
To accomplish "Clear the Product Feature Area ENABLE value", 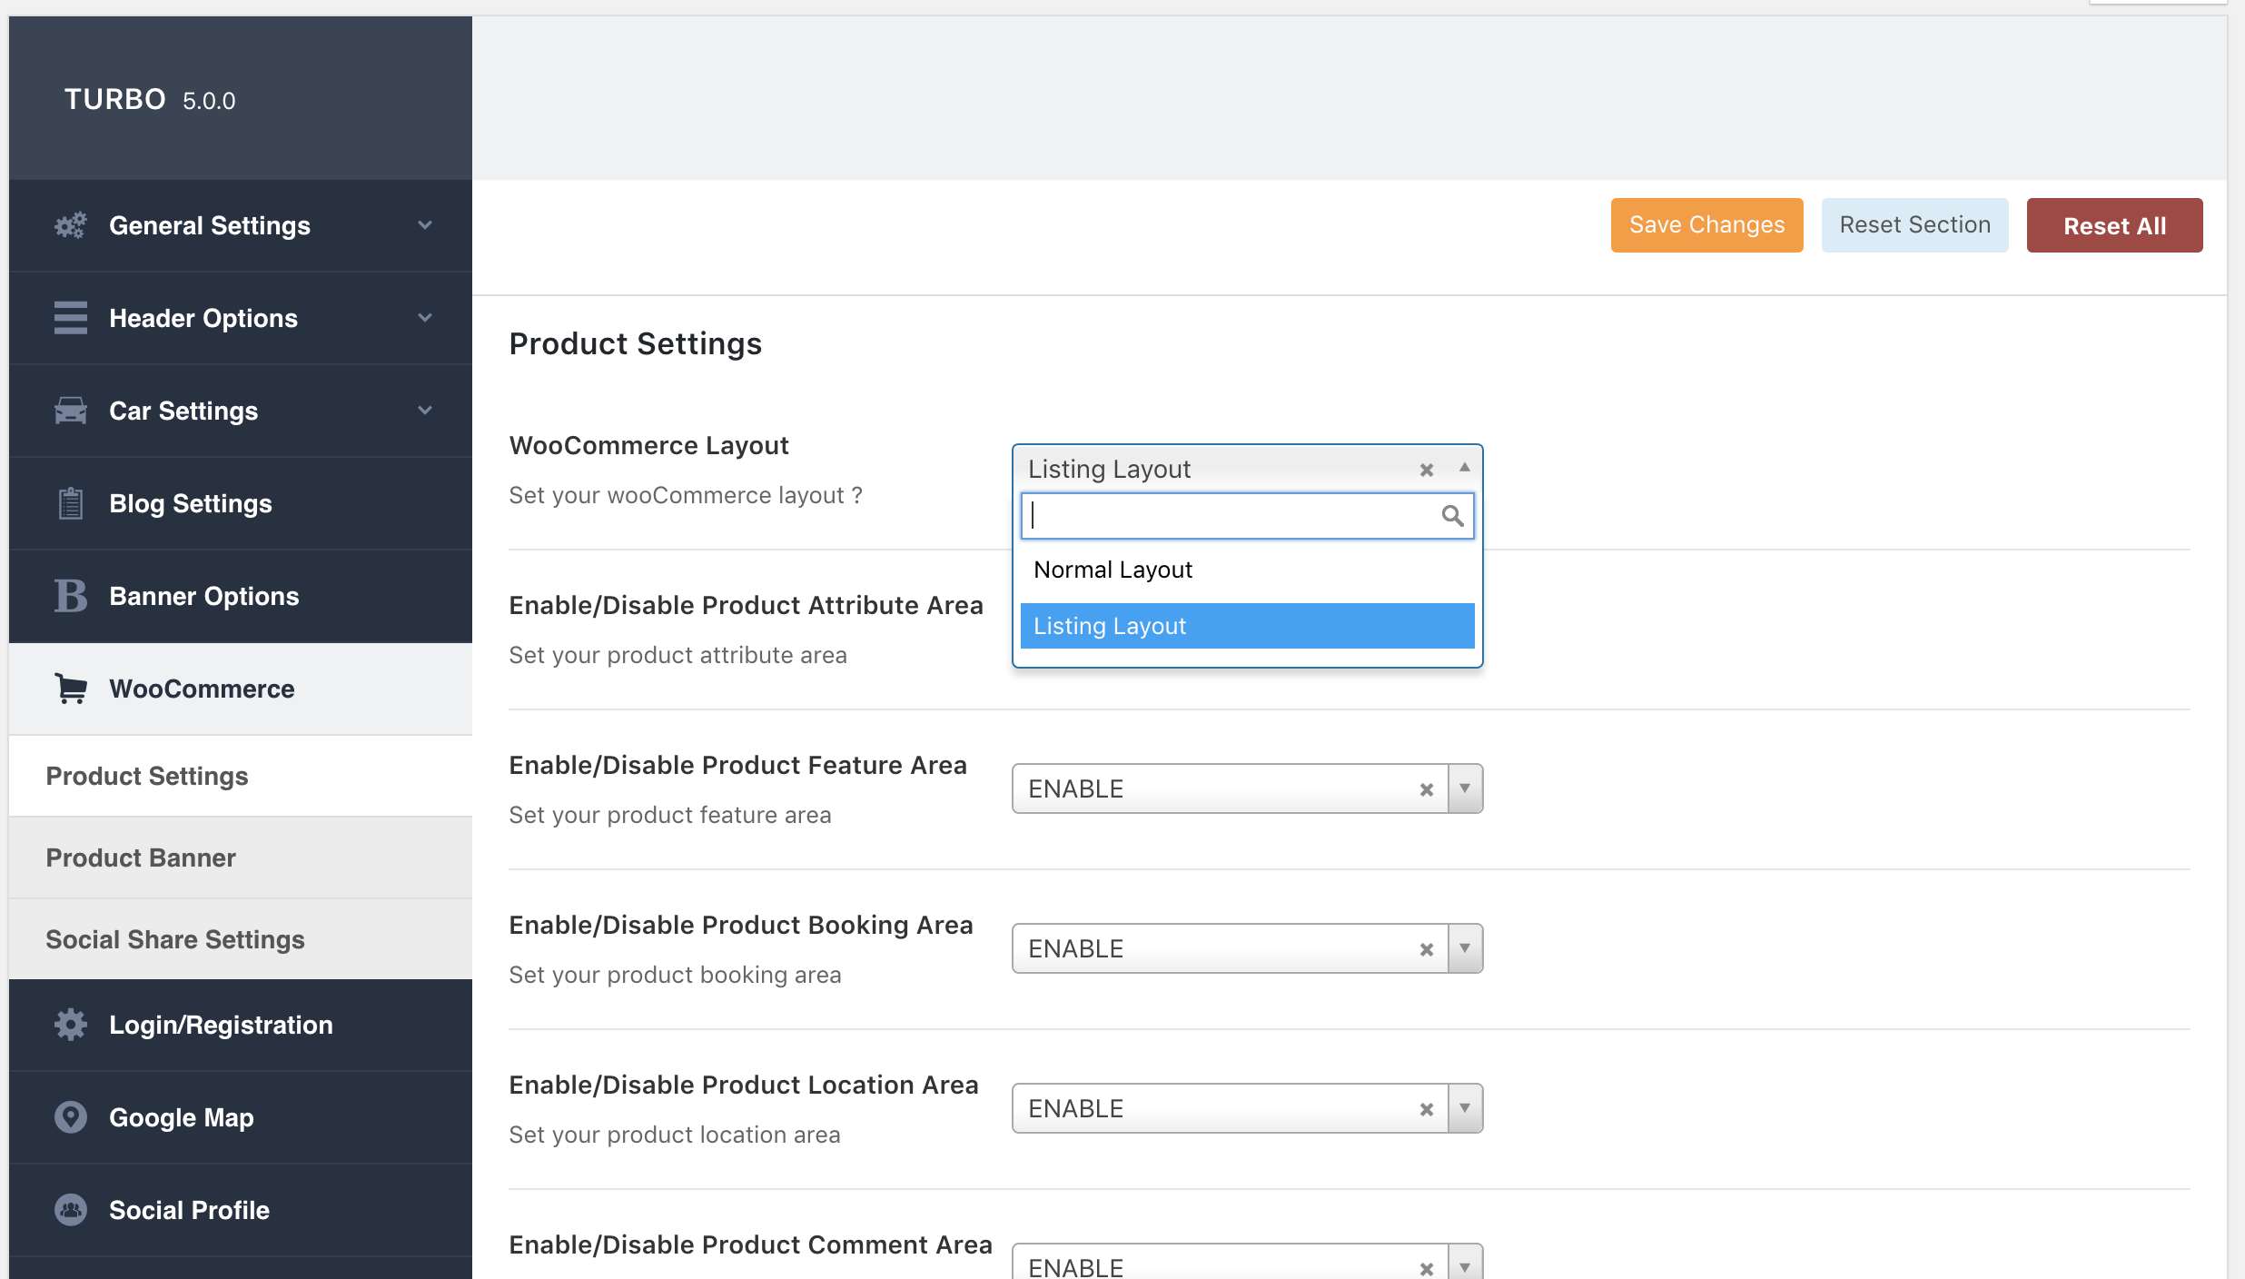I will click(1427, 789).
